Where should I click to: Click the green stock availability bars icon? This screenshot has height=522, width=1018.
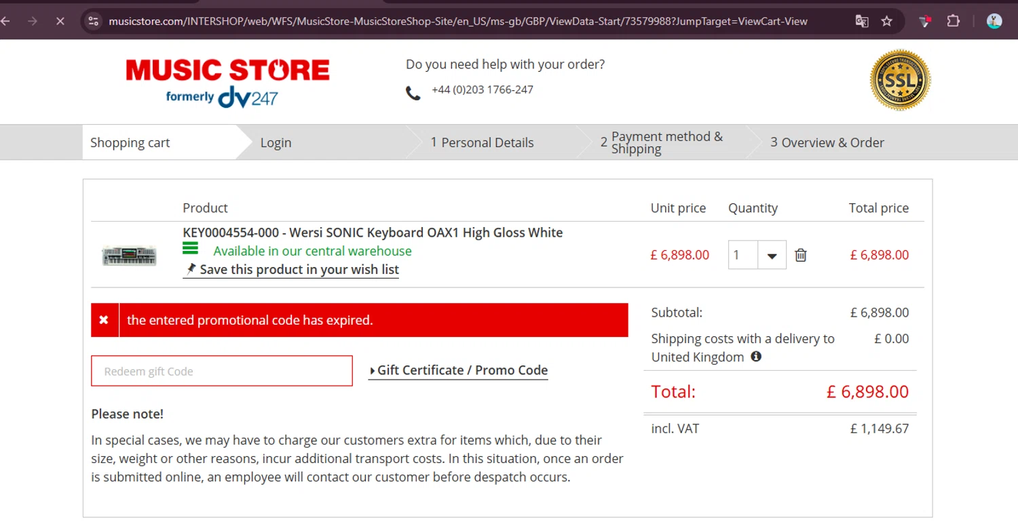pyautogui.click(x=190, y=248)
